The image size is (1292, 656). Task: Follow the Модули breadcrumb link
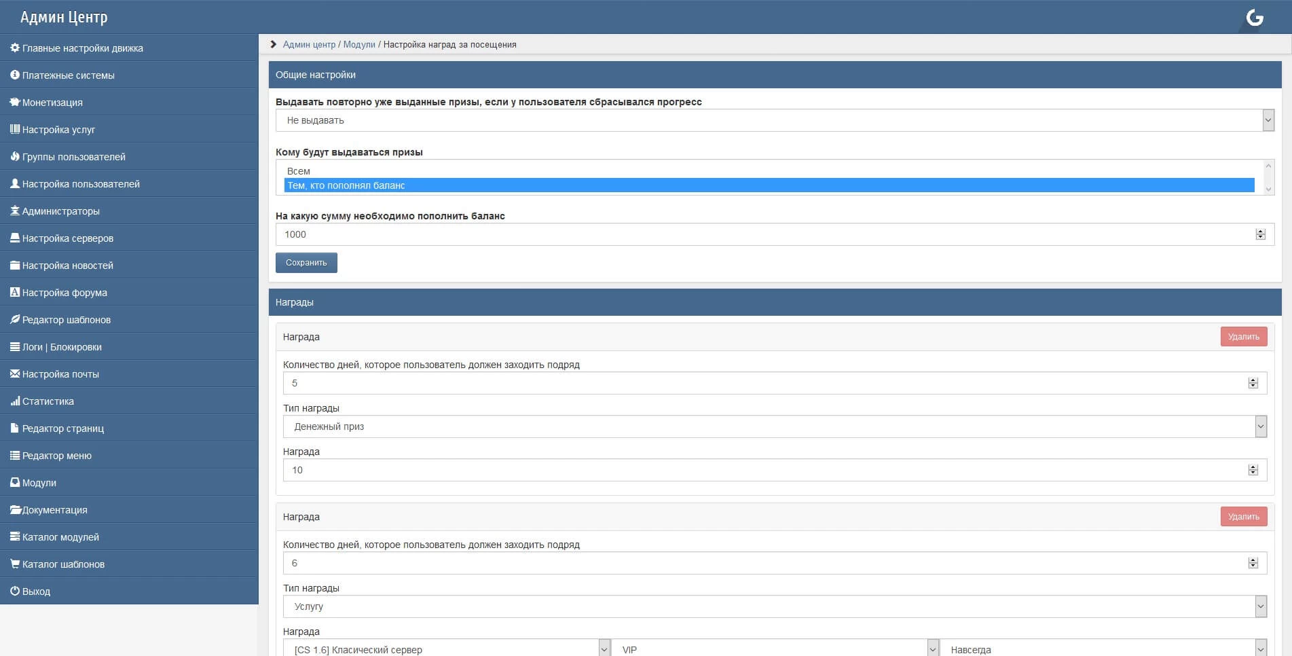click(x=359, y=45)
